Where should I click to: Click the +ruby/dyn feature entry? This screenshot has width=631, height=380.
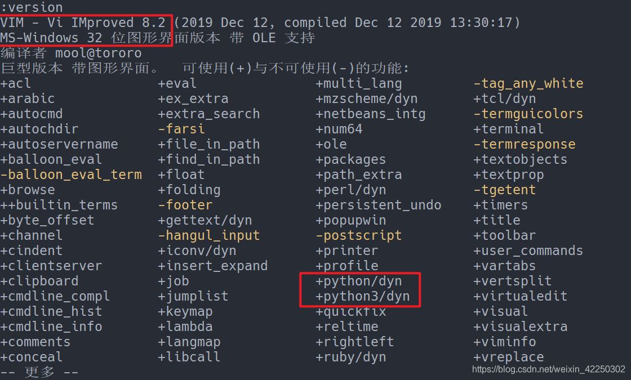351,357
